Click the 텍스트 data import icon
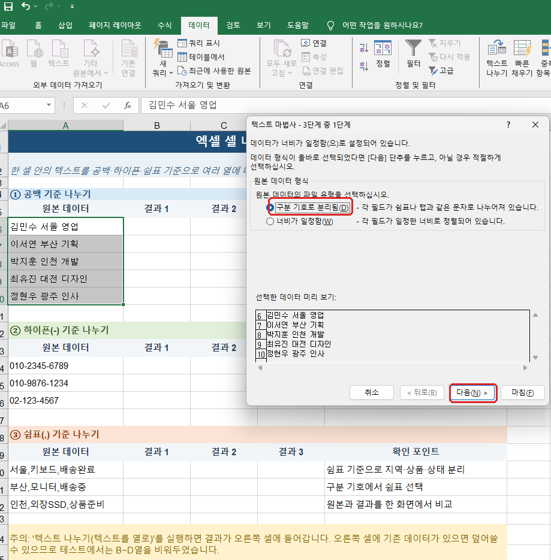Image resolution: width=551 pixels, height=560 pixels. 59,54
